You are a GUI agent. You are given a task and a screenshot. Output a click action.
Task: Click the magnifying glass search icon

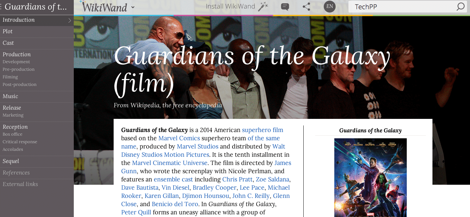pos(460,7)
